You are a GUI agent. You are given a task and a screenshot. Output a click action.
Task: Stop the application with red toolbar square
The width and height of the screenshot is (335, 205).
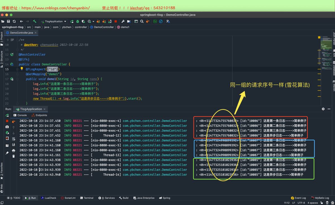[115, 22]
